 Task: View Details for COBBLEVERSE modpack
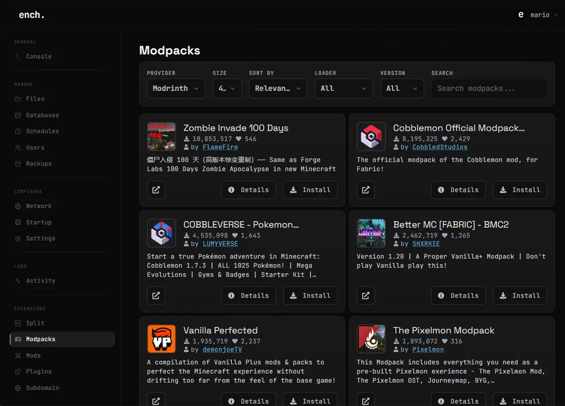249,296
